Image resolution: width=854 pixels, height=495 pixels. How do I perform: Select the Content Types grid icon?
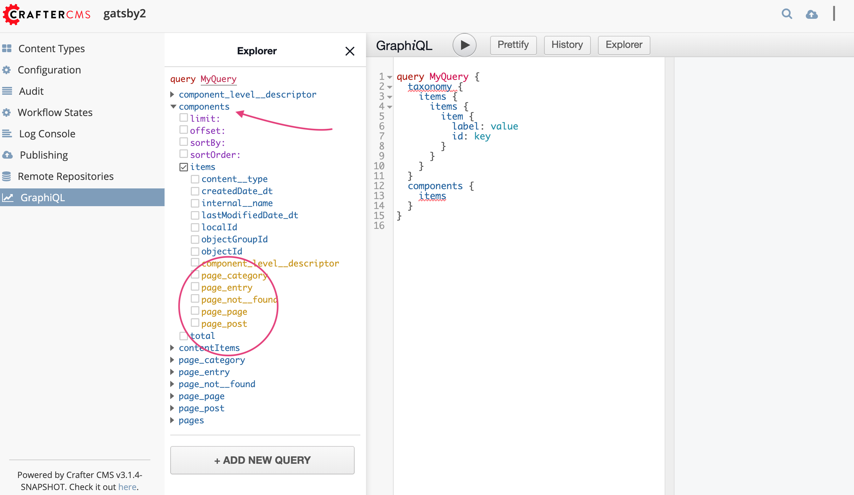click(7, 48)
